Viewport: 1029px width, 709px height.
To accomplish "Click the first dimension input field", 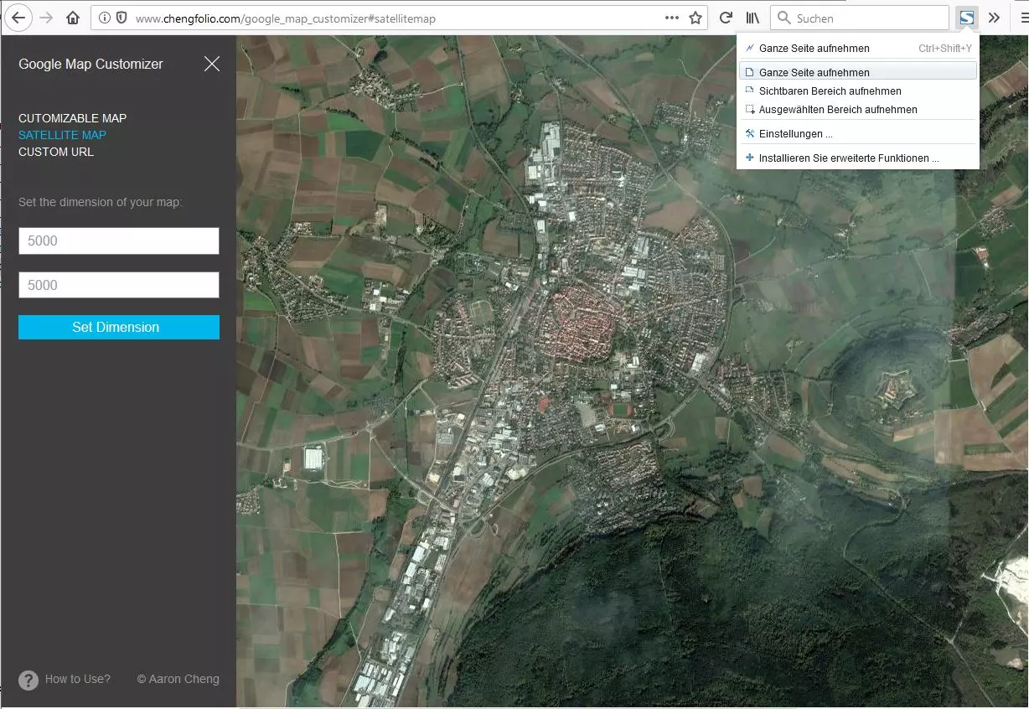I will (x=119, y=241).
